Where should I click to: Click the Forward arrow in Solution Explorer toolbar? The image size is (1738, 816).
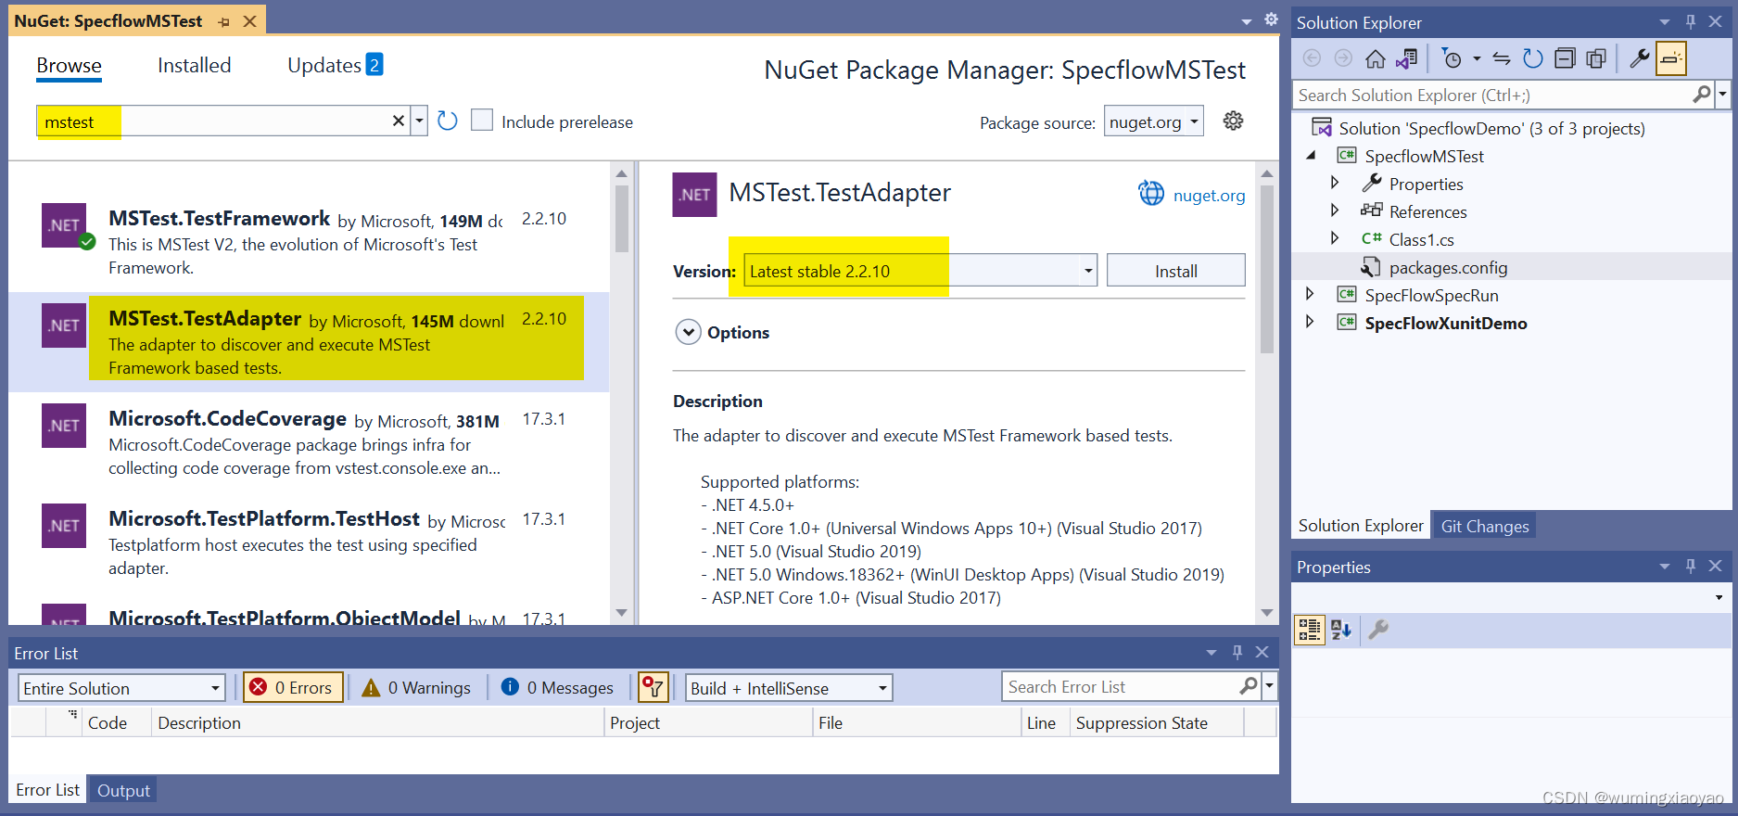[1343, 59]
